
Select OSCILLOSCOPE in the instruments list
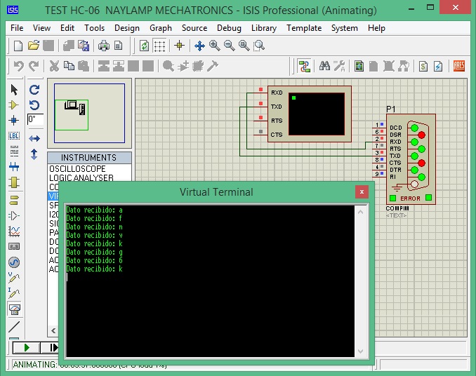[77, 168]
